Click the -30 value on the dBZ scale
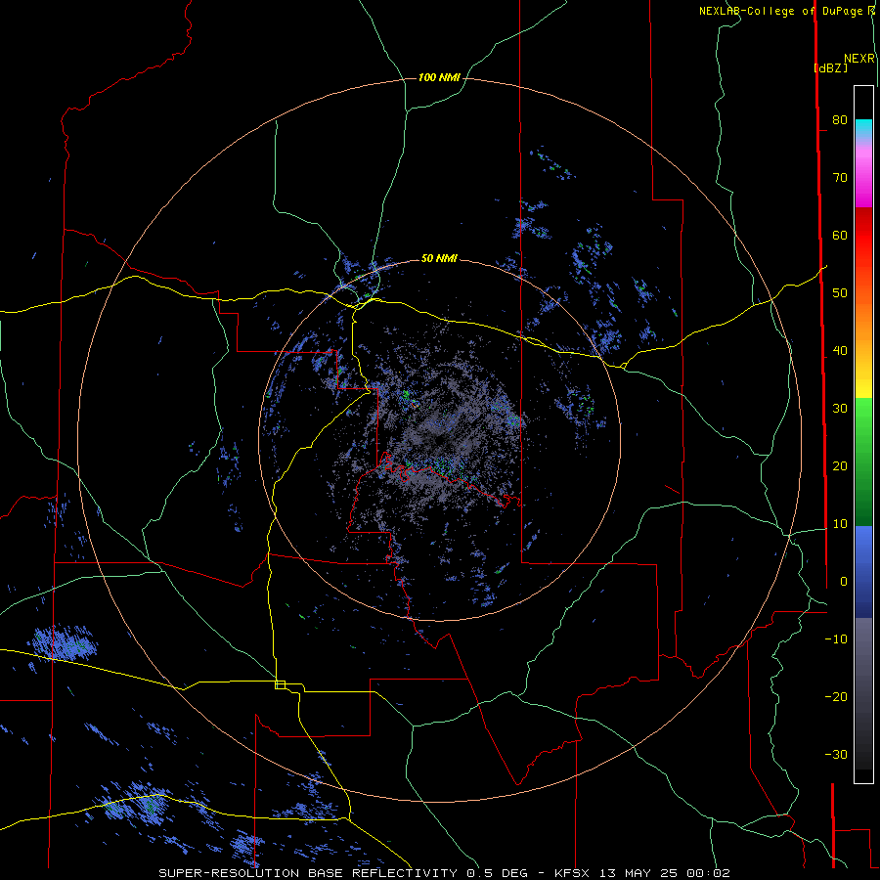The image size is (880, 880). pos(836,755)
